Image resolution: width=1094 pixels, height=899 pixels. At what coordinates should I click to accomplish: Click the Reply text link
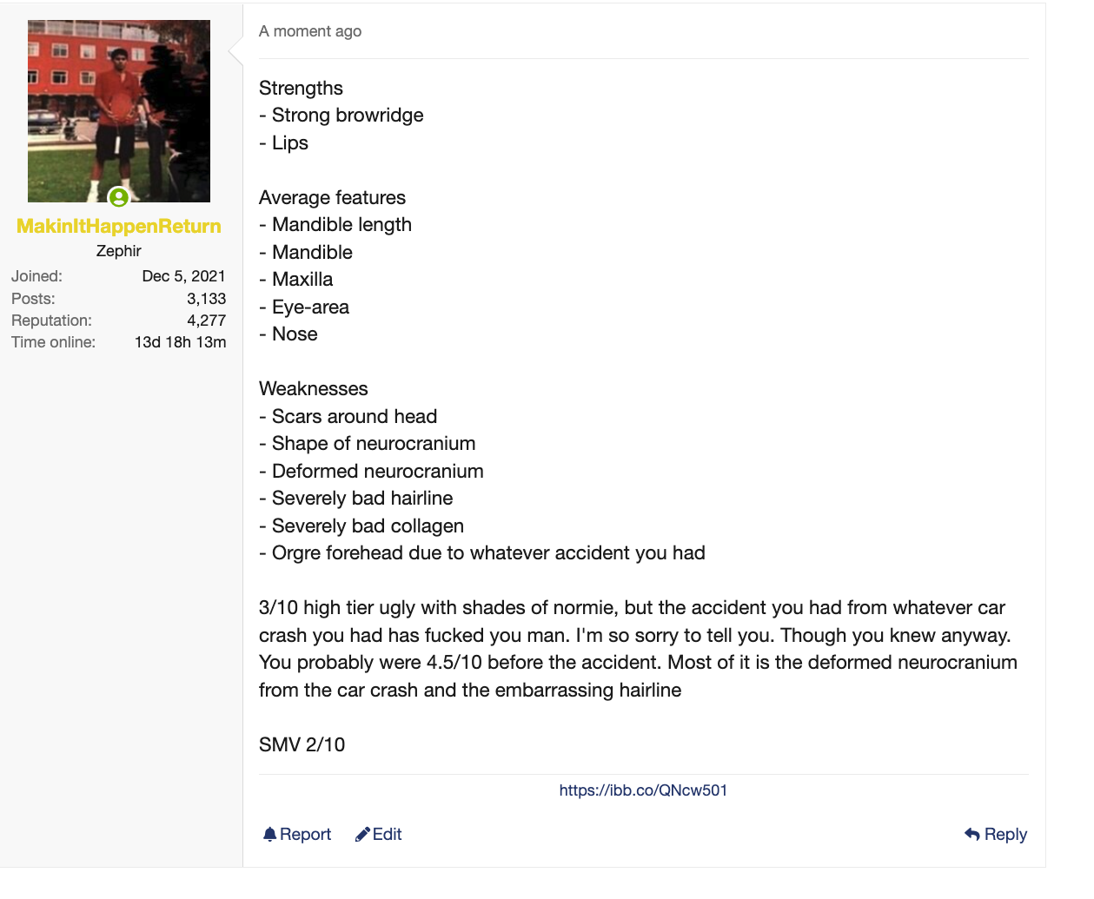tap(1005, 834)
